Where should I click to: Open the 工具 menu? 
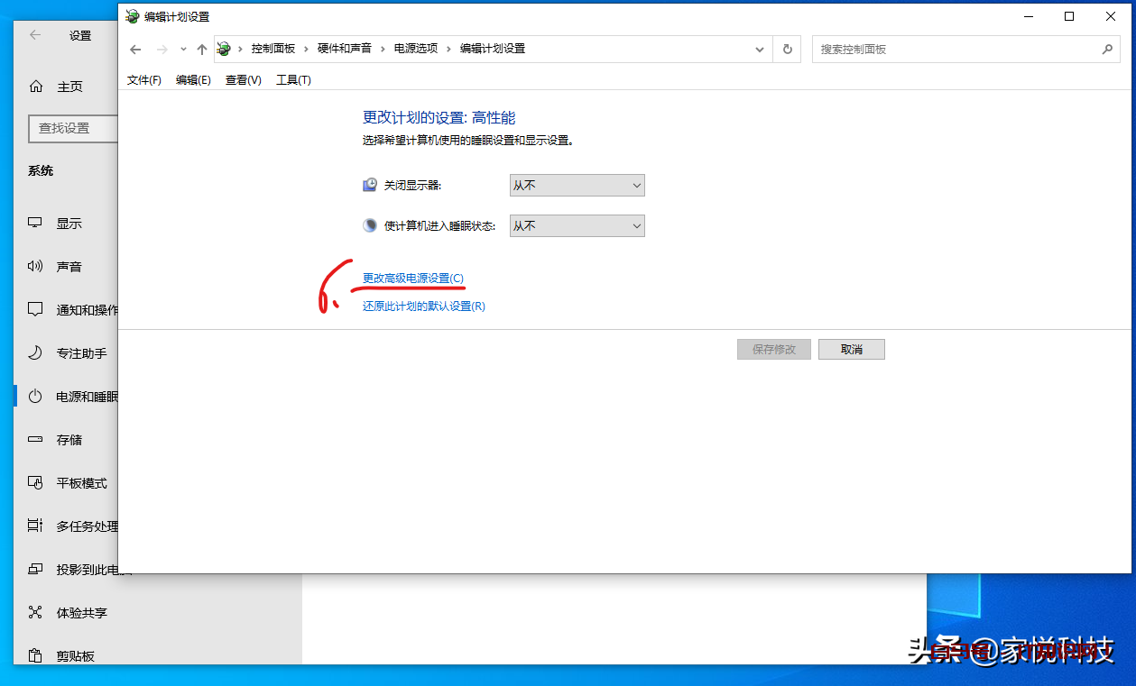click(x=292, y=79)
